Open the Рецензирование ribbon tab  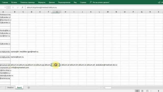click(x=64, y=2)
